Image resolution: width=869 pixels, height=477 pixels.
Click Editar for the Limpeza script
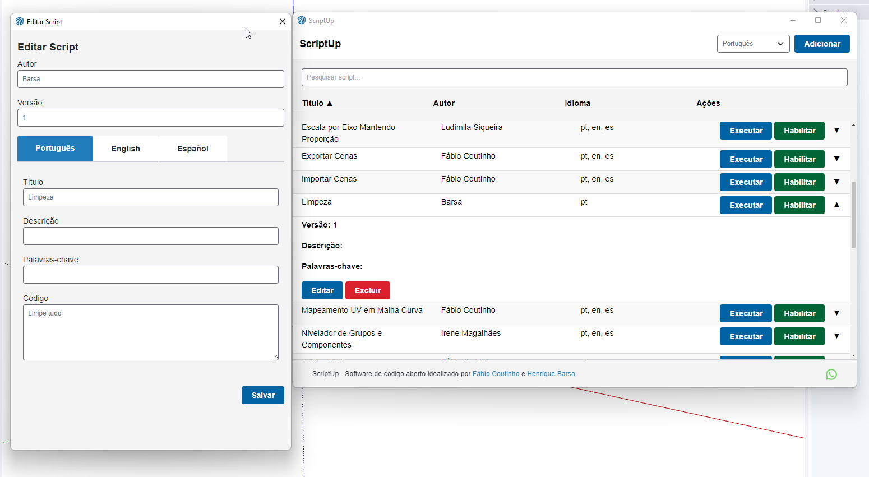point(322,290)
